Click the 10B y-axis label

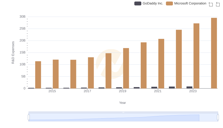point(23,64)
